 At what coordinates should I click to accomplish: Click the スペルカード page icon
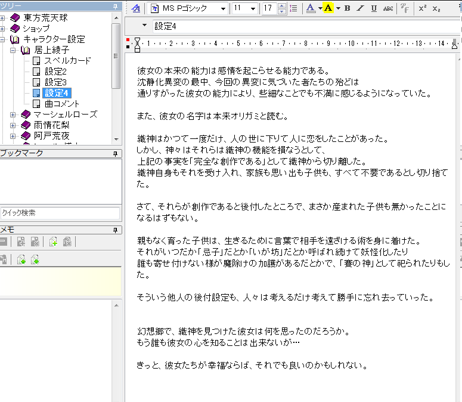36,61
